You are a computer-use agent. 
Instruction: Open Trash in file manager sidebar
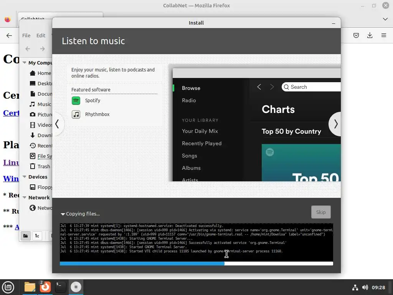pyautogui.click(x=40, y=167)
